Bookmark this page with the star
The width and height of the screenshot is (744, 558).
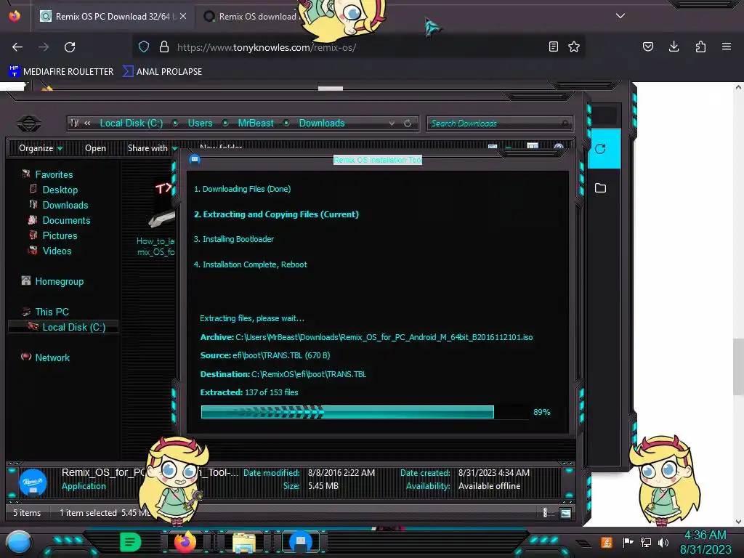[x=574, y=46]
